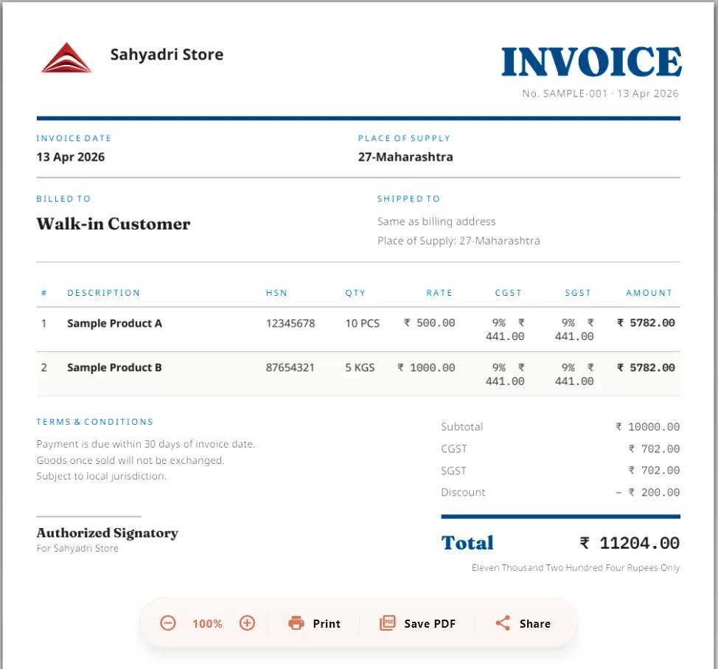Click the zoom in plus icon
718x669 pixels.
pyautogui.click(x=247, y=623)
